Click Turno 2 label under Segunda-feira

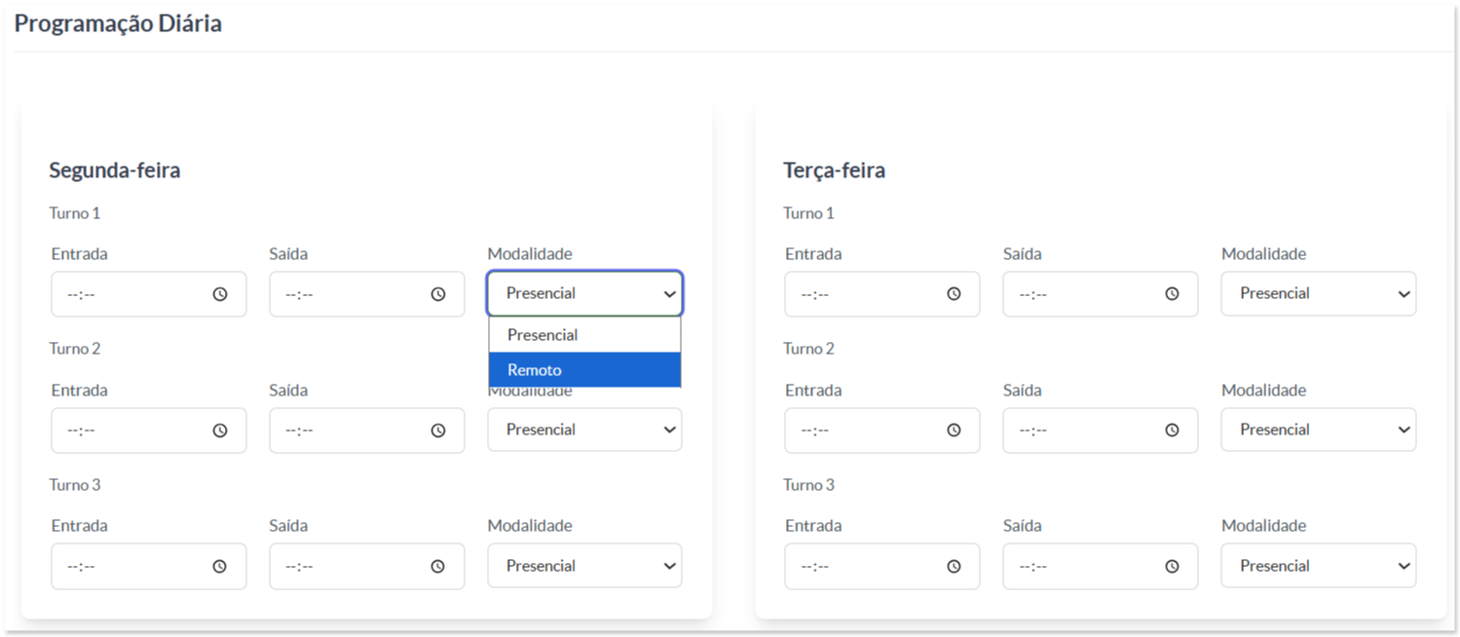click(x=75, y=349)
